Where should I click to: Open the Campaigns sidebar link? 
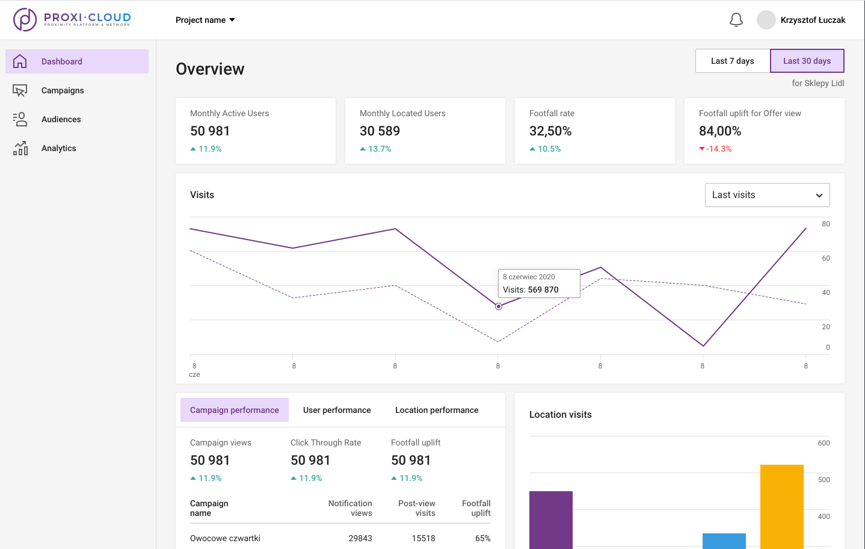coord(63,90)
